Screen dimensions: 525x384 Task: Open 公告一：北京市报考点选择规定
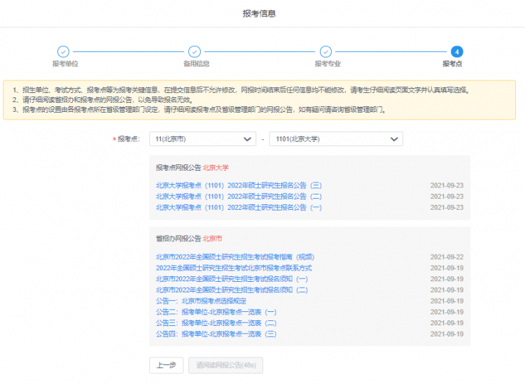[201, 301]
